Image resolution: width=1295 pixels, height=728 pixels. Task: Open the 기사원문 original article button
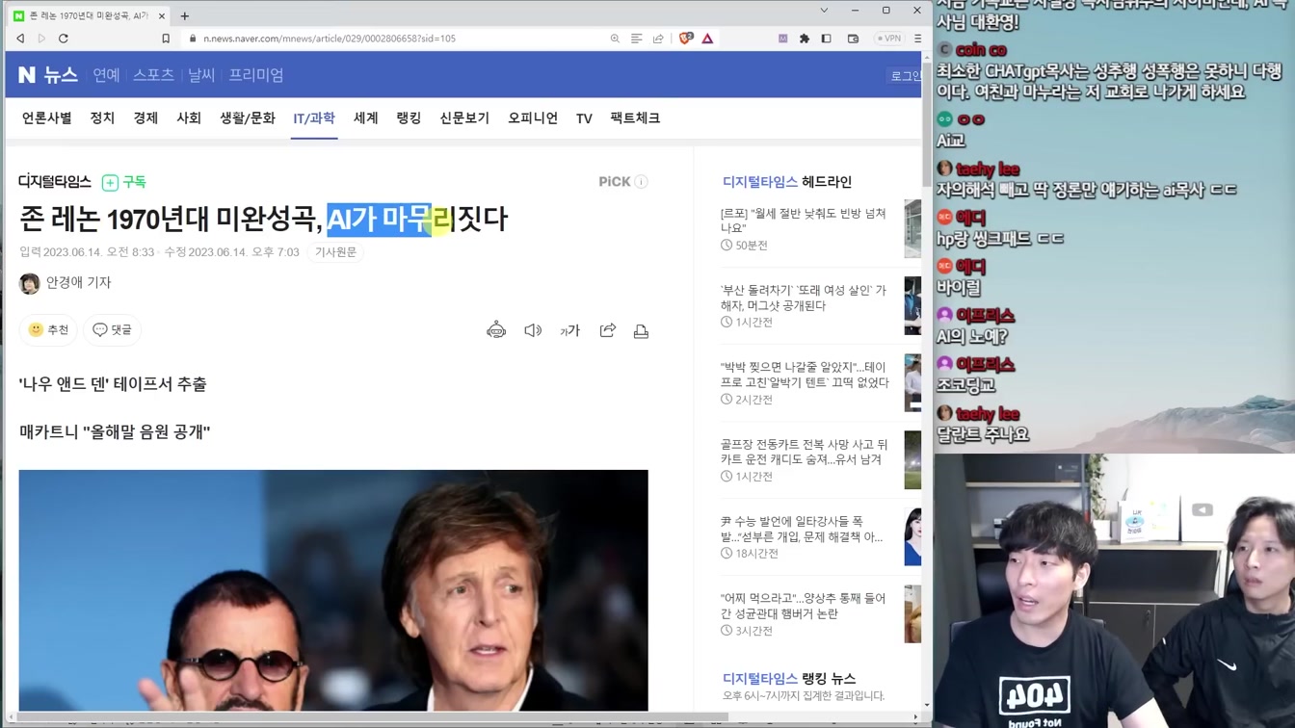click(336, 252)
